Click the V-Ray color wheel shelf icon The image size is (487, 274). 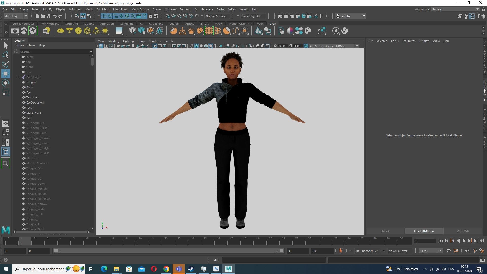(x=290, y=31)
